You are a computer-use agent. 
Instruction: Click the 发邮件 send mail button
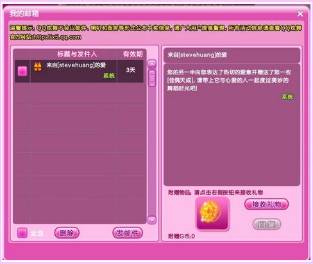tap(128, 233)
